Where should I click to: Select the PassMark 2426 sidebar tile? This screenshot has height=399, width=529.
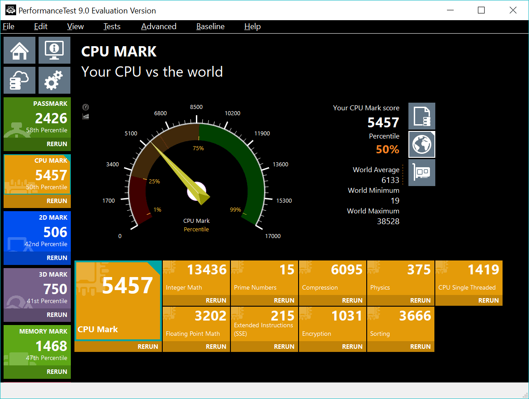point(37,118)
